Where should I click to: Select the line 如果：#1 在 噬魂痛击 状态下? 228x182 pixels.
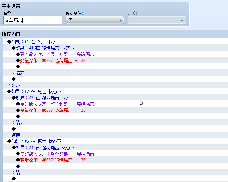[116, 48]
